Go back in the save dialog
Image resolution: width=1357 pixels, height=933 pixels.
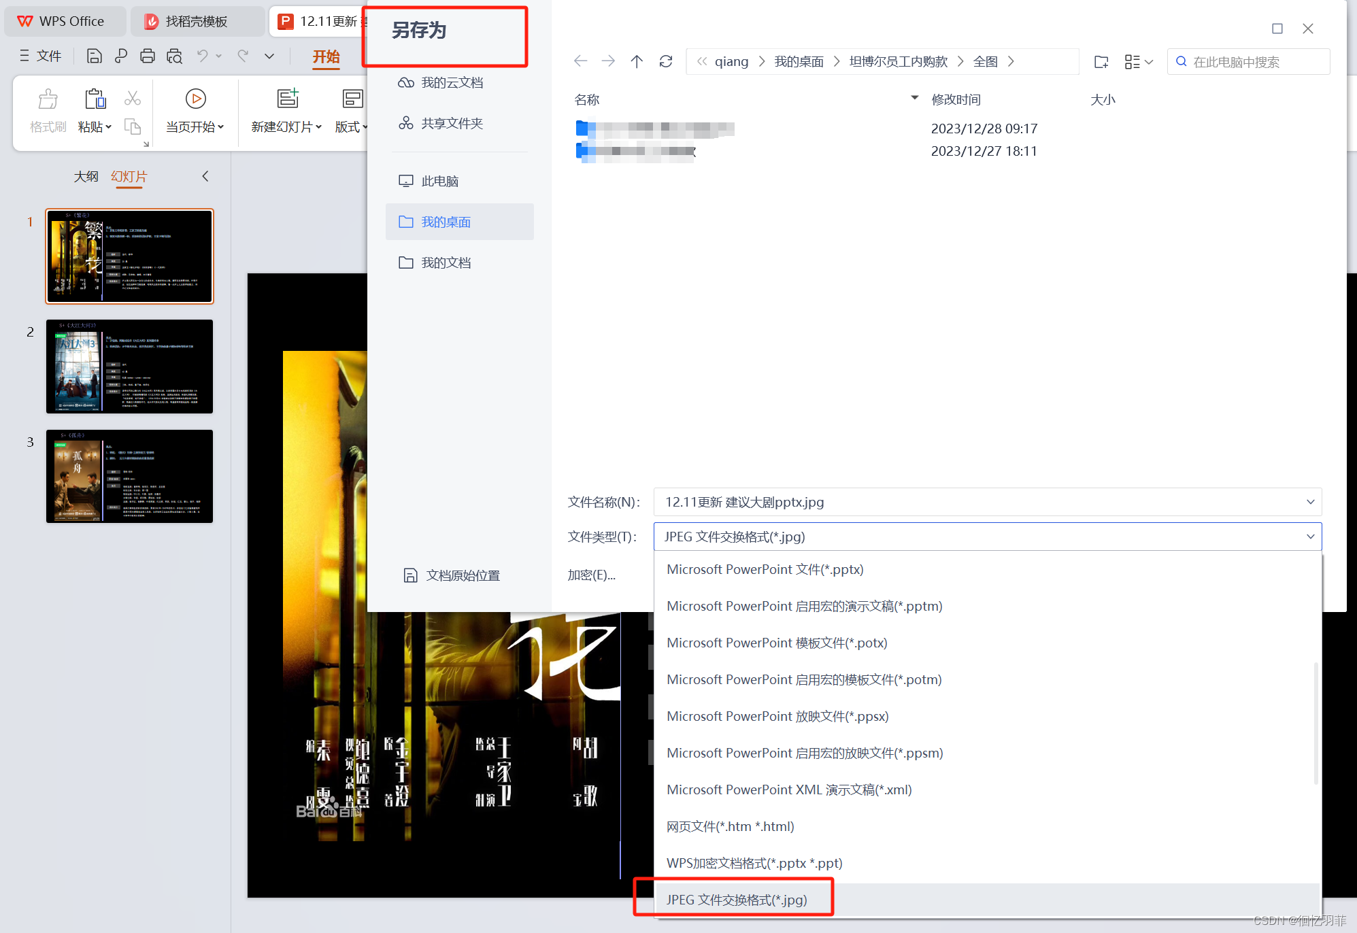(580, 61)
